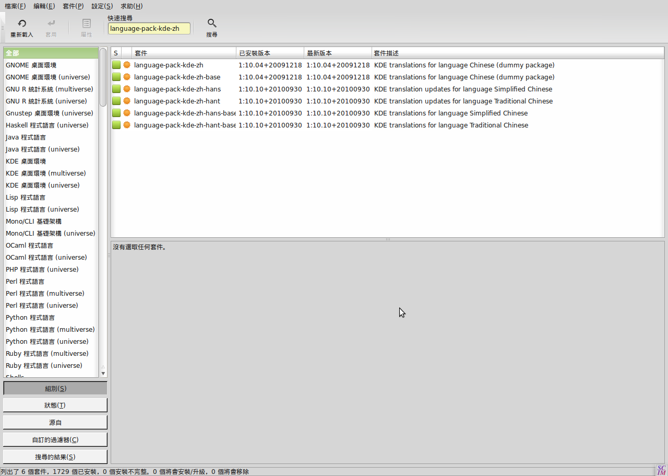This screenshot has width=668, height=476.
Task: Click the 源自 button
Action: 55,422
